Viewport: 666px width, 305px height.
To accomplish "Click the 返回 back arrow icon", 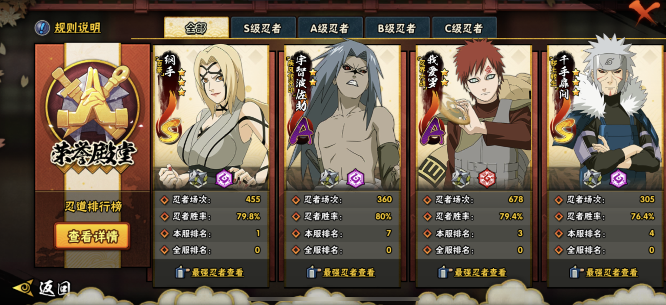I will tap(24, 288).
